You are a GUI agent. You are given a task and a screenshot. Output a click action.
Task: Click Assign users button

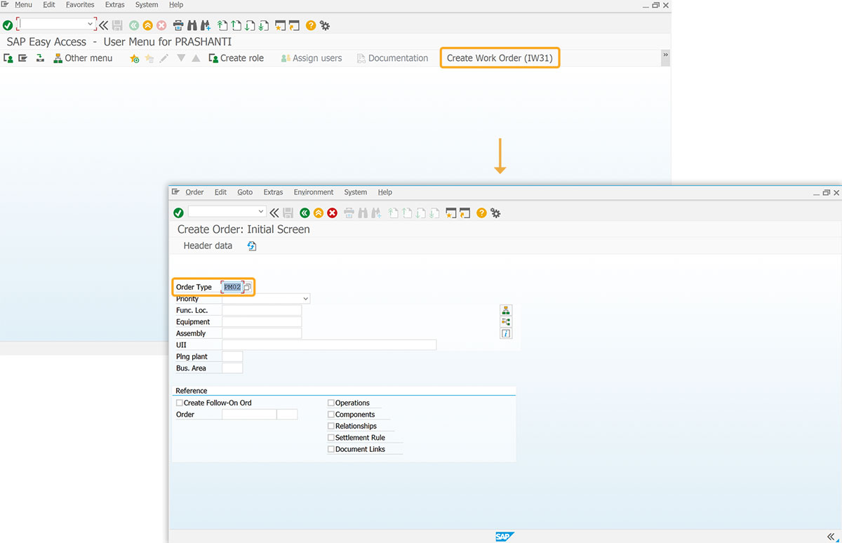(x=312, y=58)
